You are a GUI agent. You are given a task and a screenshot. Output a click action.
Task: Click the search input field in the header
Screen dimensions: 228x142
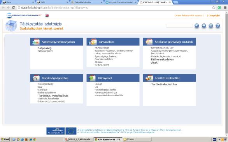tap(179, 26)
